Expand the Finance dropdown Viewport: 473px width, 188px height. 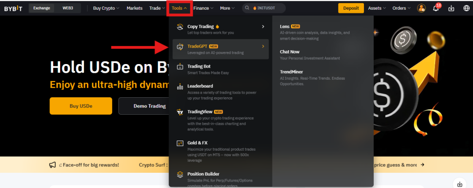pyautogui.click(x=204, y=8)
